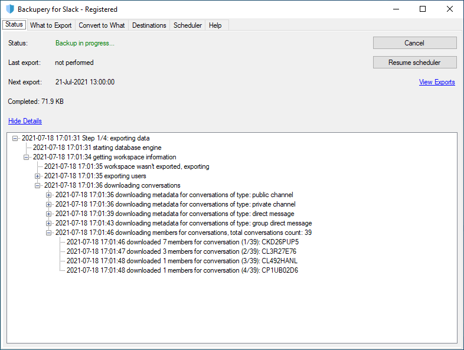Cancel the backup in progress

coord(414,43)
